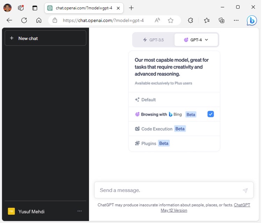This screenshot has width=262, height=223.
Task: Click the Read aloud icon in address bar
Action: [158, 21]
